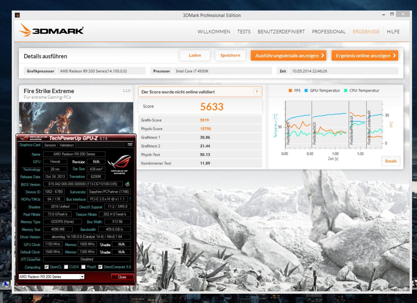Click the Default Clock 1040 MHz field
The image size is (417, 303).
tap(53, 252)
